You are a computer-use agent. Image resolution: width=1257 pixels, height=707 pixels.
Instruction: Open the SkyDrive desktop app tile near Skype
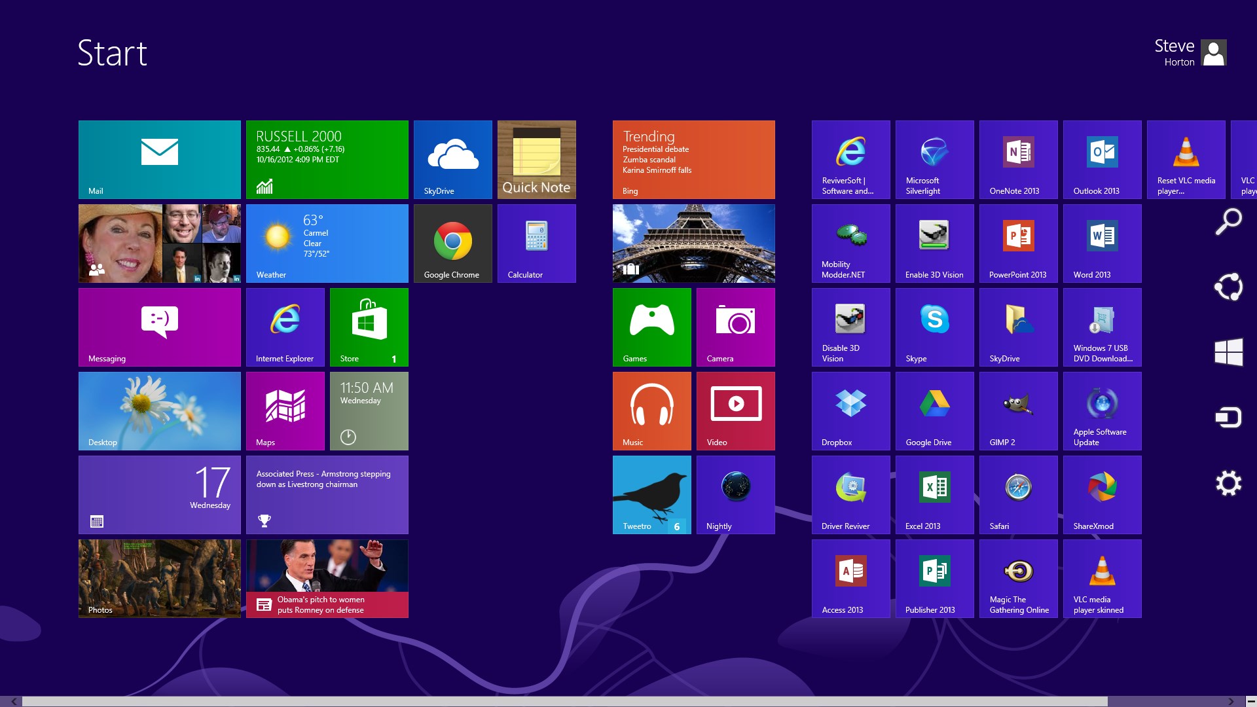pos(1019,327)
